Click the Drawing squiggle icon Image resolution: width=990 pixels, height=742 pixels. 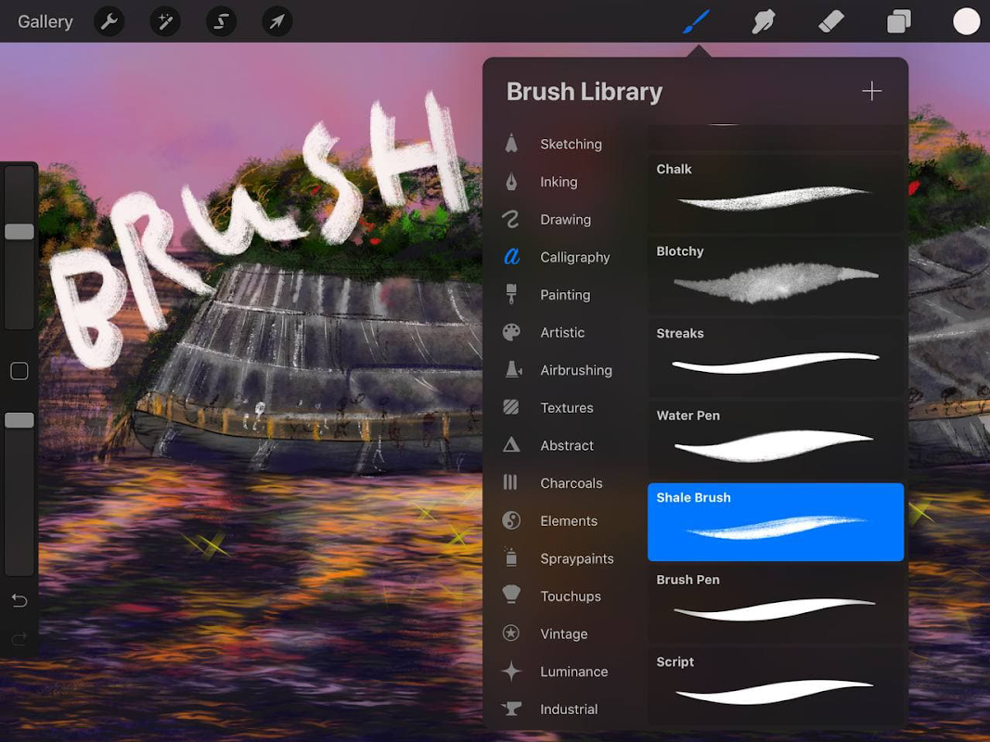pyautogui.click(x=511, y=219)
